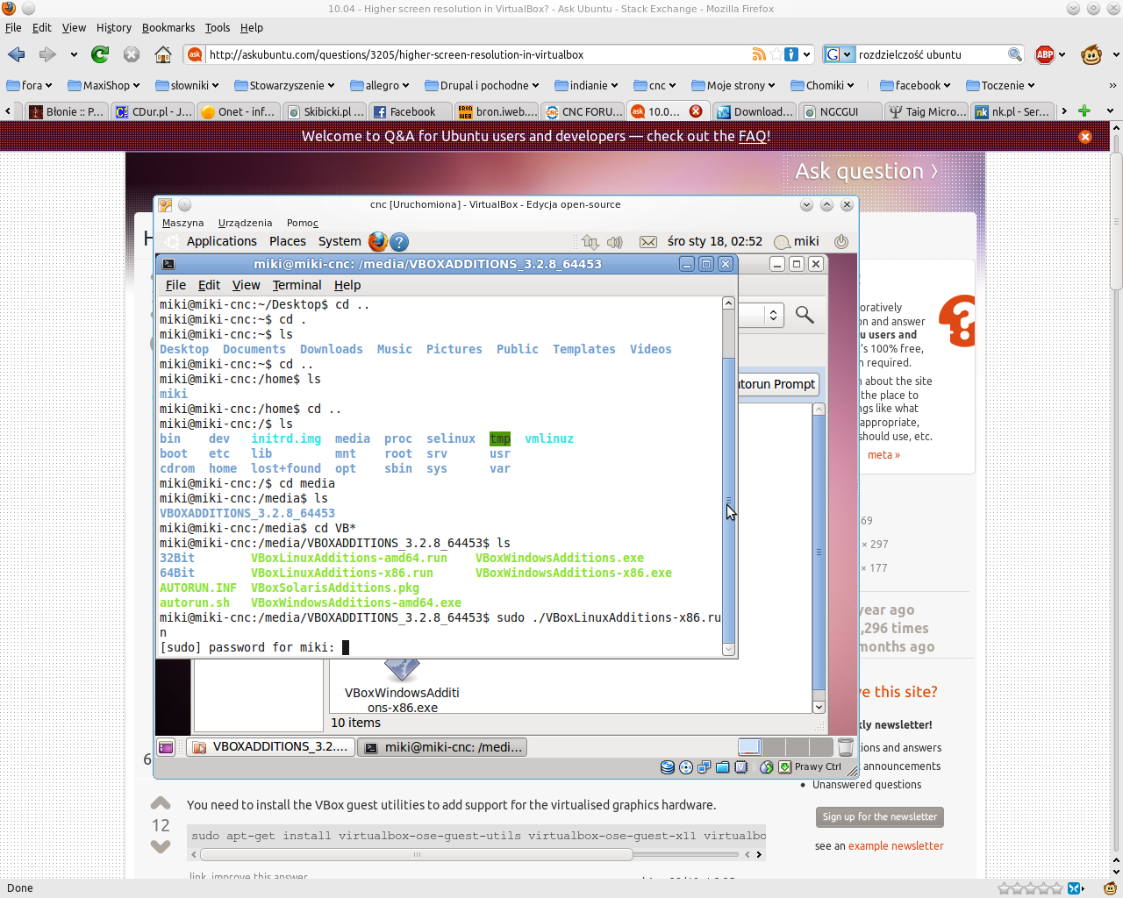Switch to NGCGUI browser tab
1123x898 pixels.
pos(839,111)
